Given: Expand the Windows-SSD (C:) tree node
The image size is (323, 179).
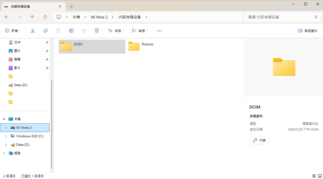Looking at the screenshot, I should 6,136.
